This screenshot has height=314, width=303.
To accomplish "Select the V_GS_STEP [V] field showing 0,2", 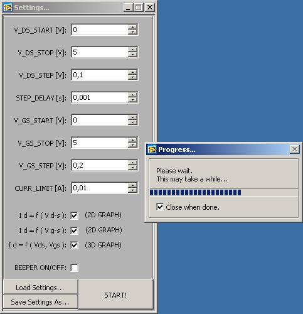I will pyautogui.click(x=100, y=165).
